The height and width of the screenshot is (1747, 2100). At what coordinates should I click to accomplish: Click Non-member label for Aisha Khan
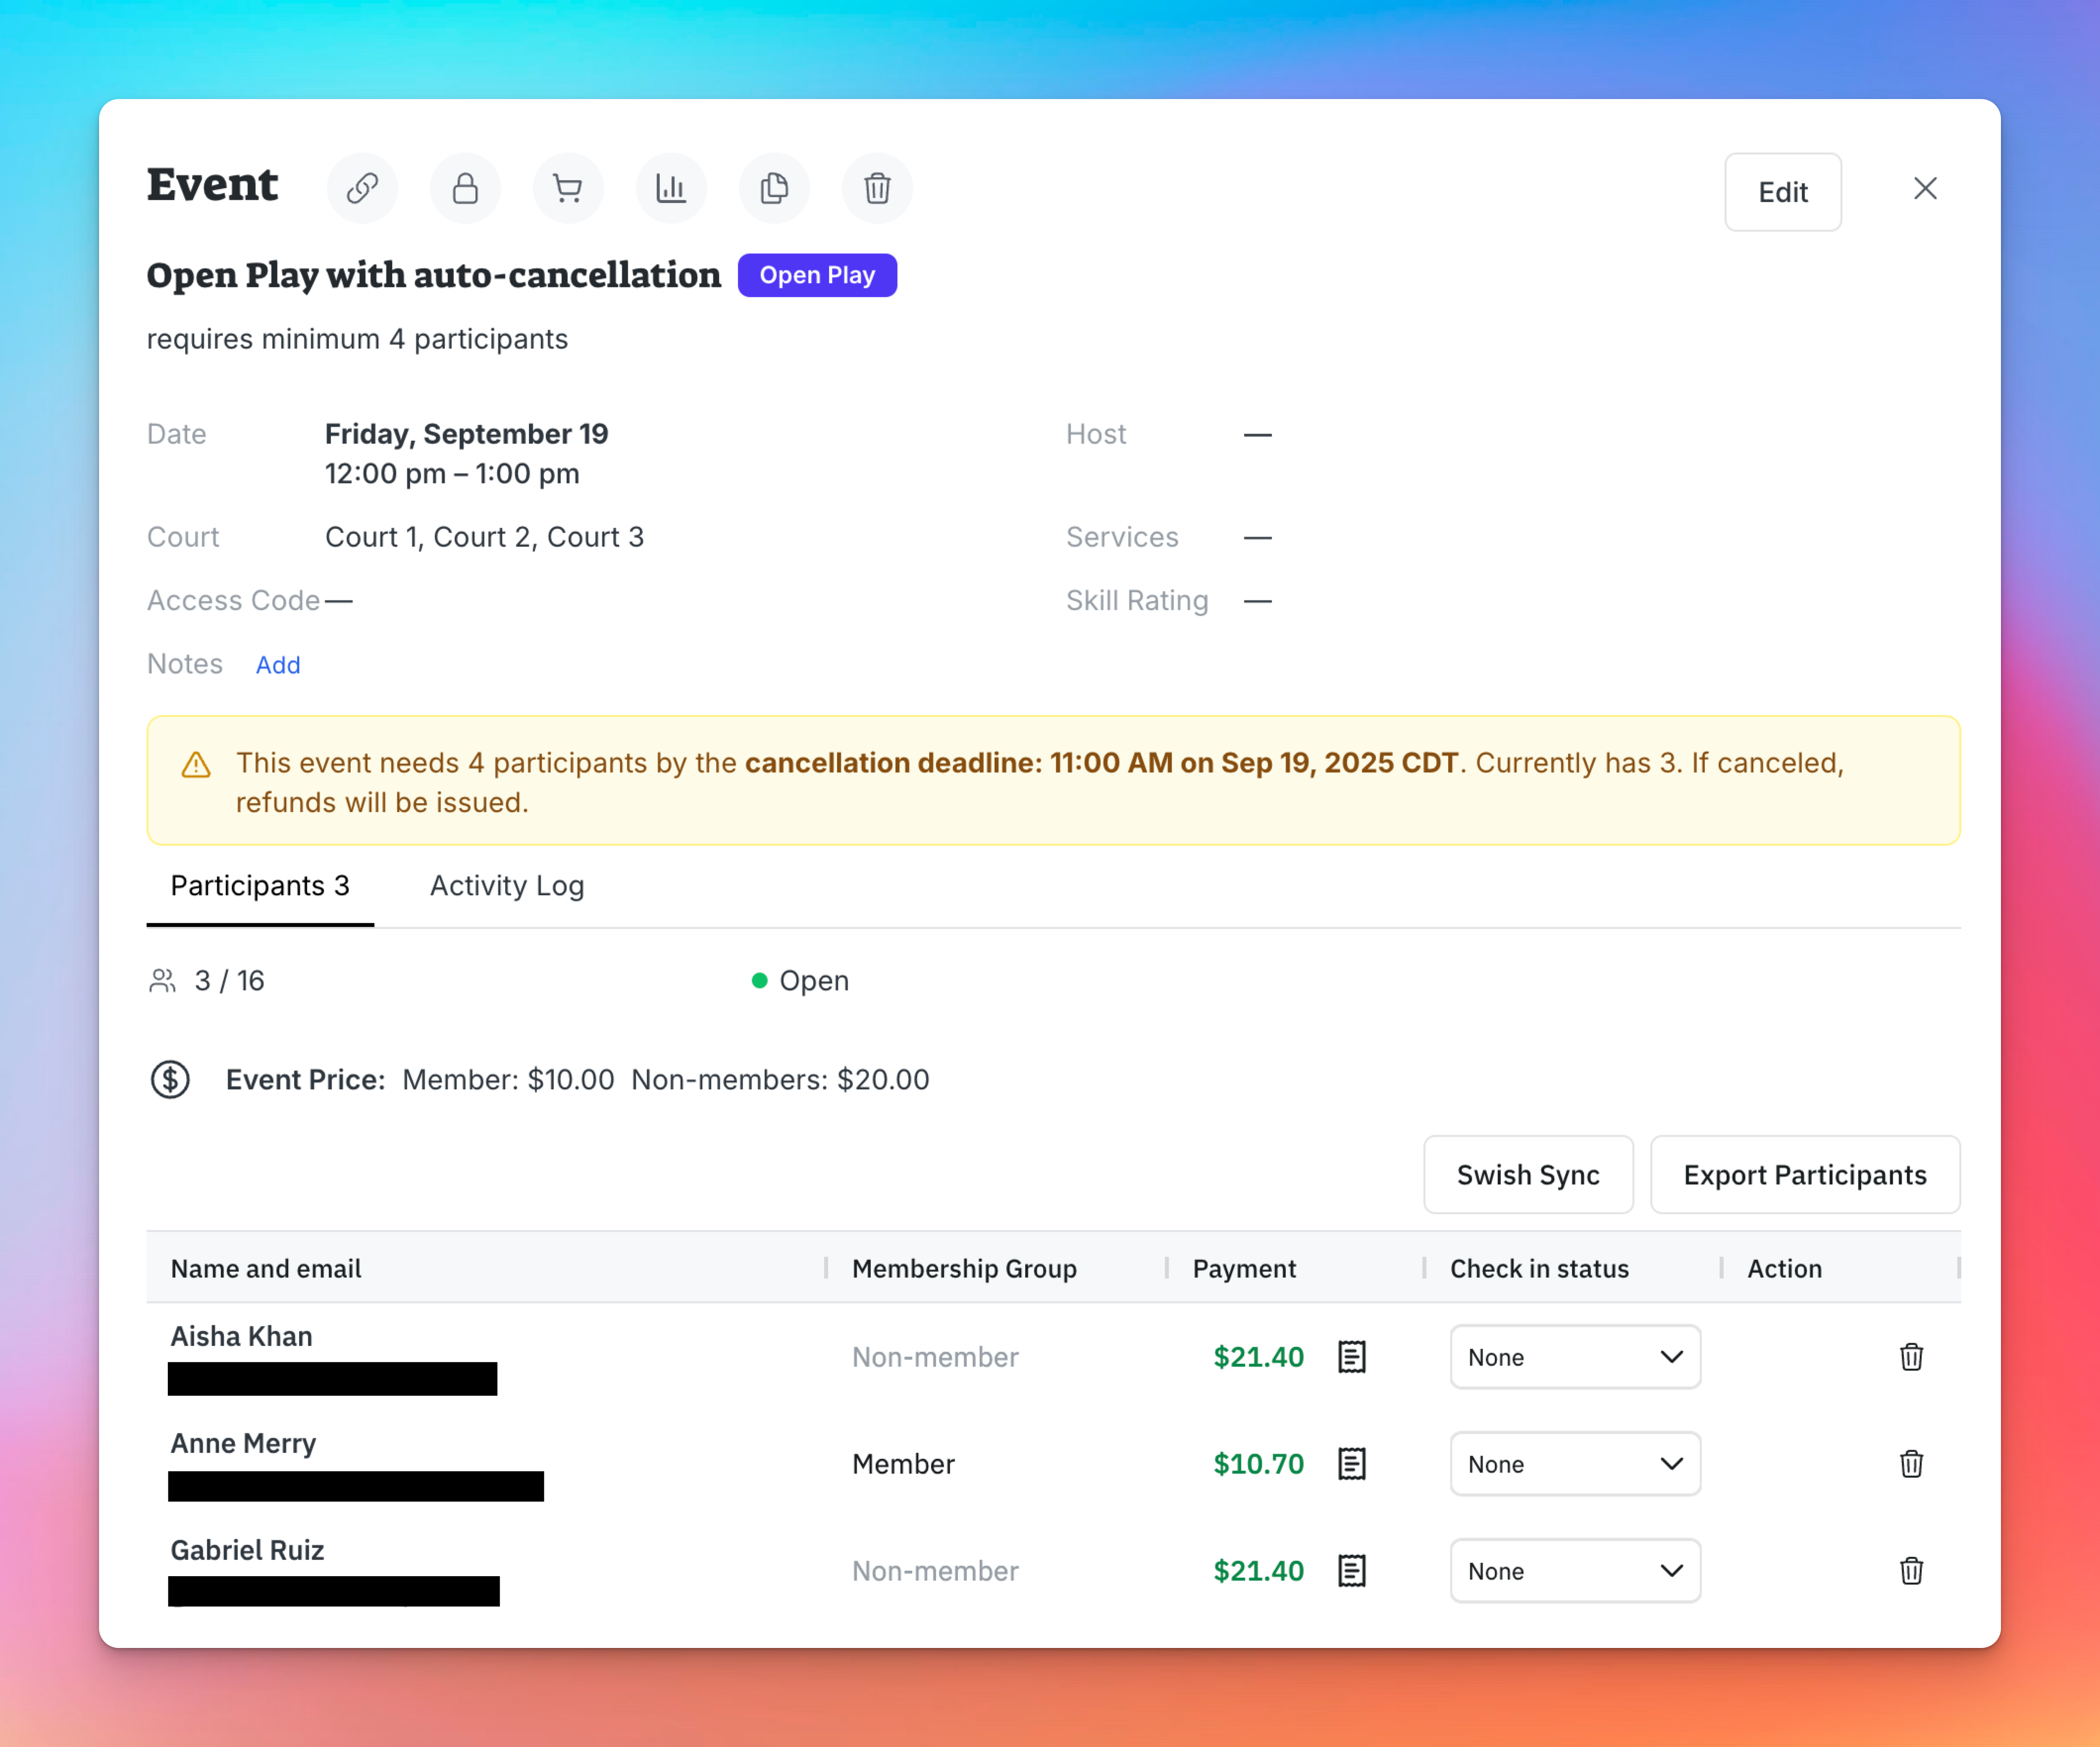[935, 1357]
